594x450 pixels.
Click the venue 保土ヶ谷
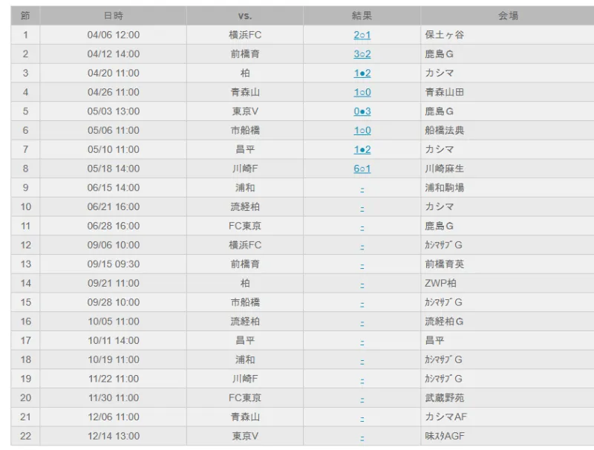click(444, 35)
